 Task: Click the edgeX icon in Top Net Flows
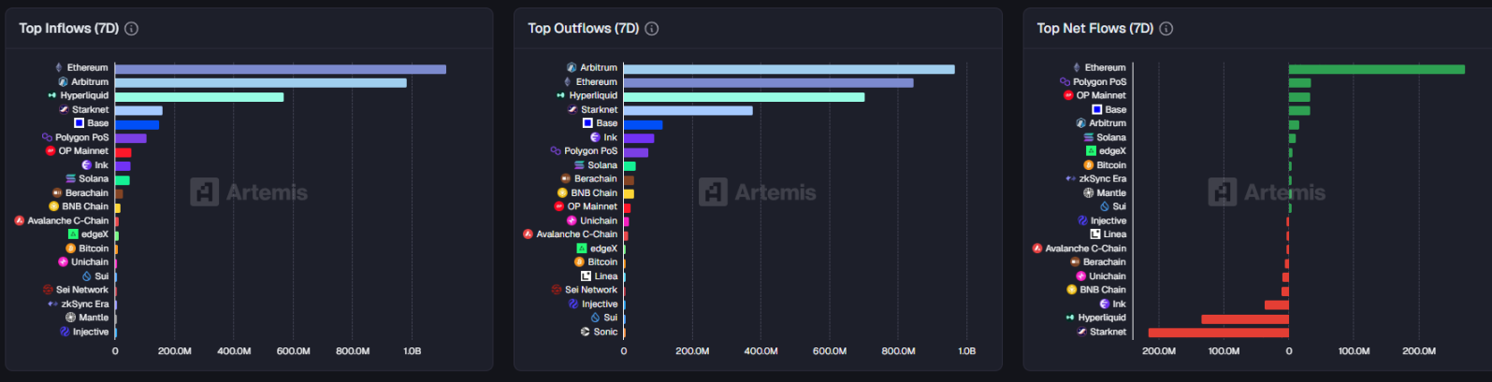1091,151
